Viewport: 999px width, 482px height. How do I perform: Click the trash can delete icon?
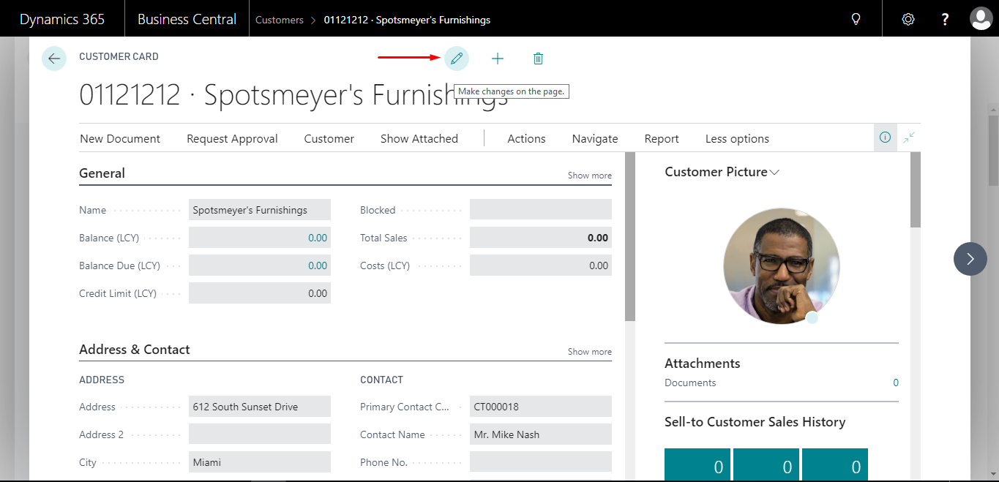[x=538, y=59]
